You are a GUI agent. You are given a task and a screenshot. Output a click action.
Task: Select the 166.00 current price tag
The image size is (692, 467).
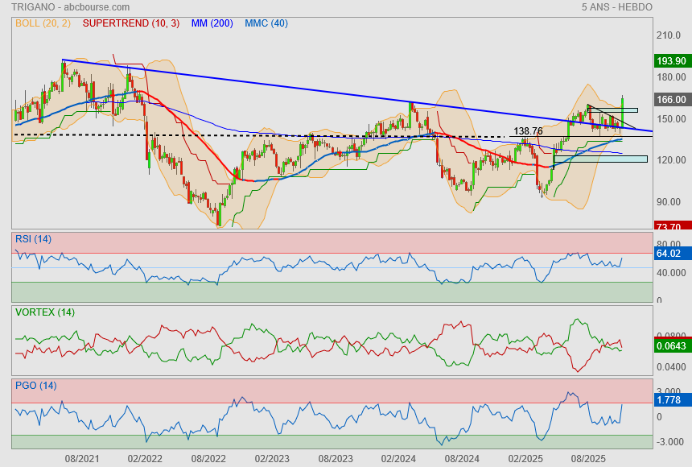(671, 100)
